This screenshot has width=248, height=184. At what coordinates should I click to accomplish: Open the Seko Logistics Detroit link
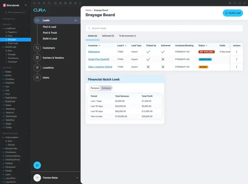tap(100, 67)
